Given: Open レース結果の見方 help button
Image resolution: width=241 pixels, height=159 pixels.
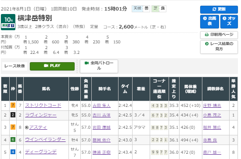Looking at the screenshot, I should click(219, 47).
